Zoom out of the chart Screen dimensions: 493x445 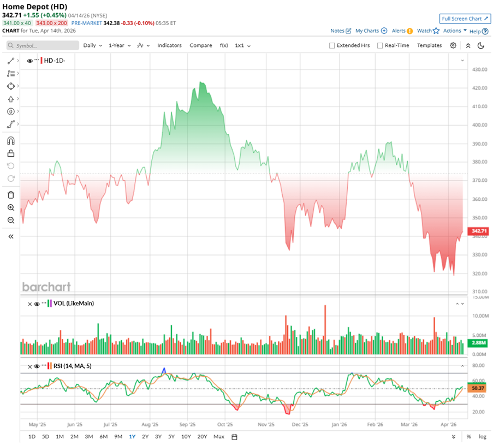(11, 220)
